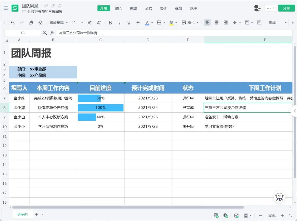The width and height of the screenshot is (297, 221).
Task: Open the assistant mascot icon
Action: click(x=280, y=197)
